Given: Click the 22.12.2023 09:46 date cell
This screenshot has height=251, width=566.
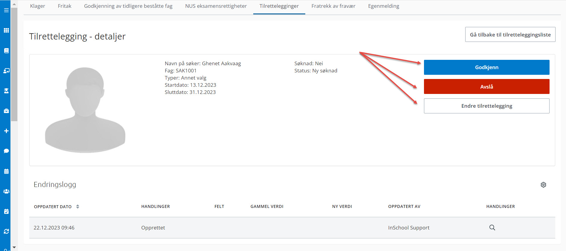Looking at the screenshot, I should coord(54,228).
